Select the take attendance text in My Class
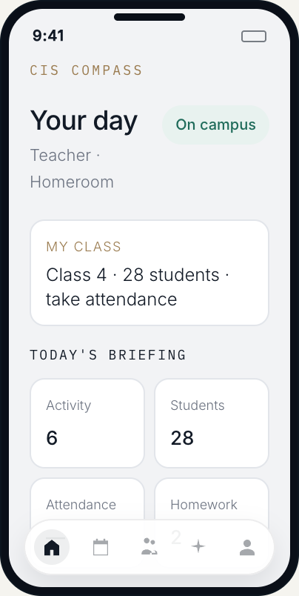299x596 pixels. [x=111, y=299]
